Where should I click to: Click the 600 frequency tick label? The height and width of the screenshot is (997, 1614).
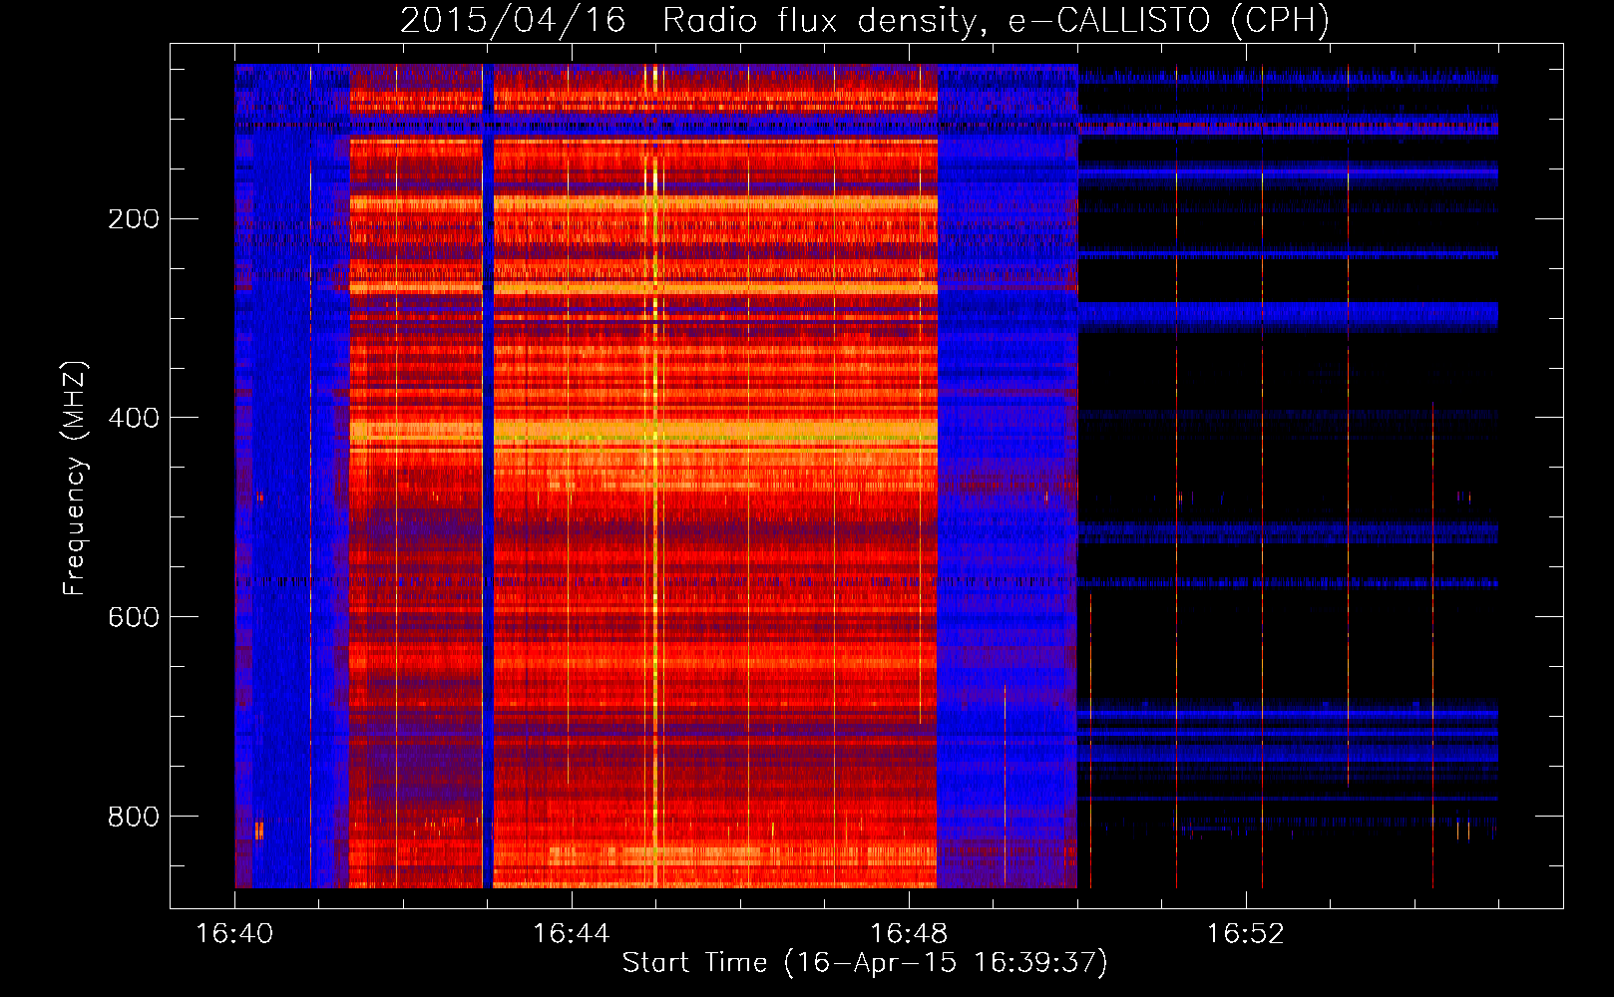[133, 617]
